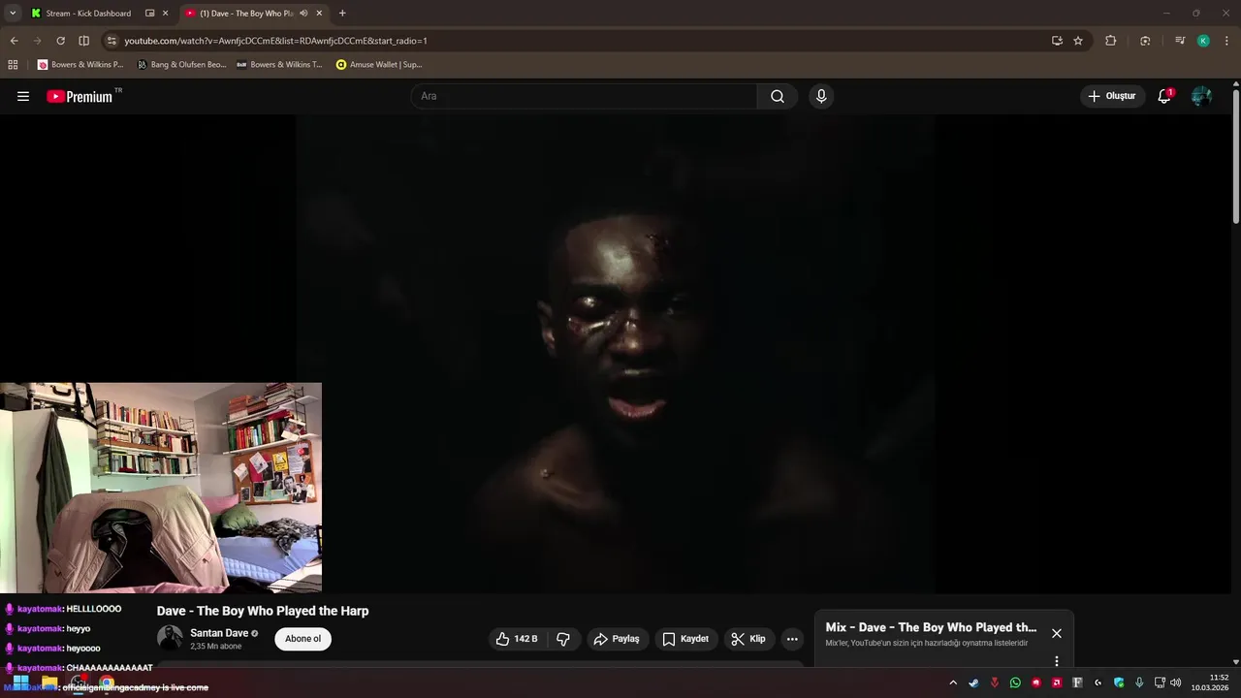
Task: Open Logitech G tray icon
Action: [1098, 682]
